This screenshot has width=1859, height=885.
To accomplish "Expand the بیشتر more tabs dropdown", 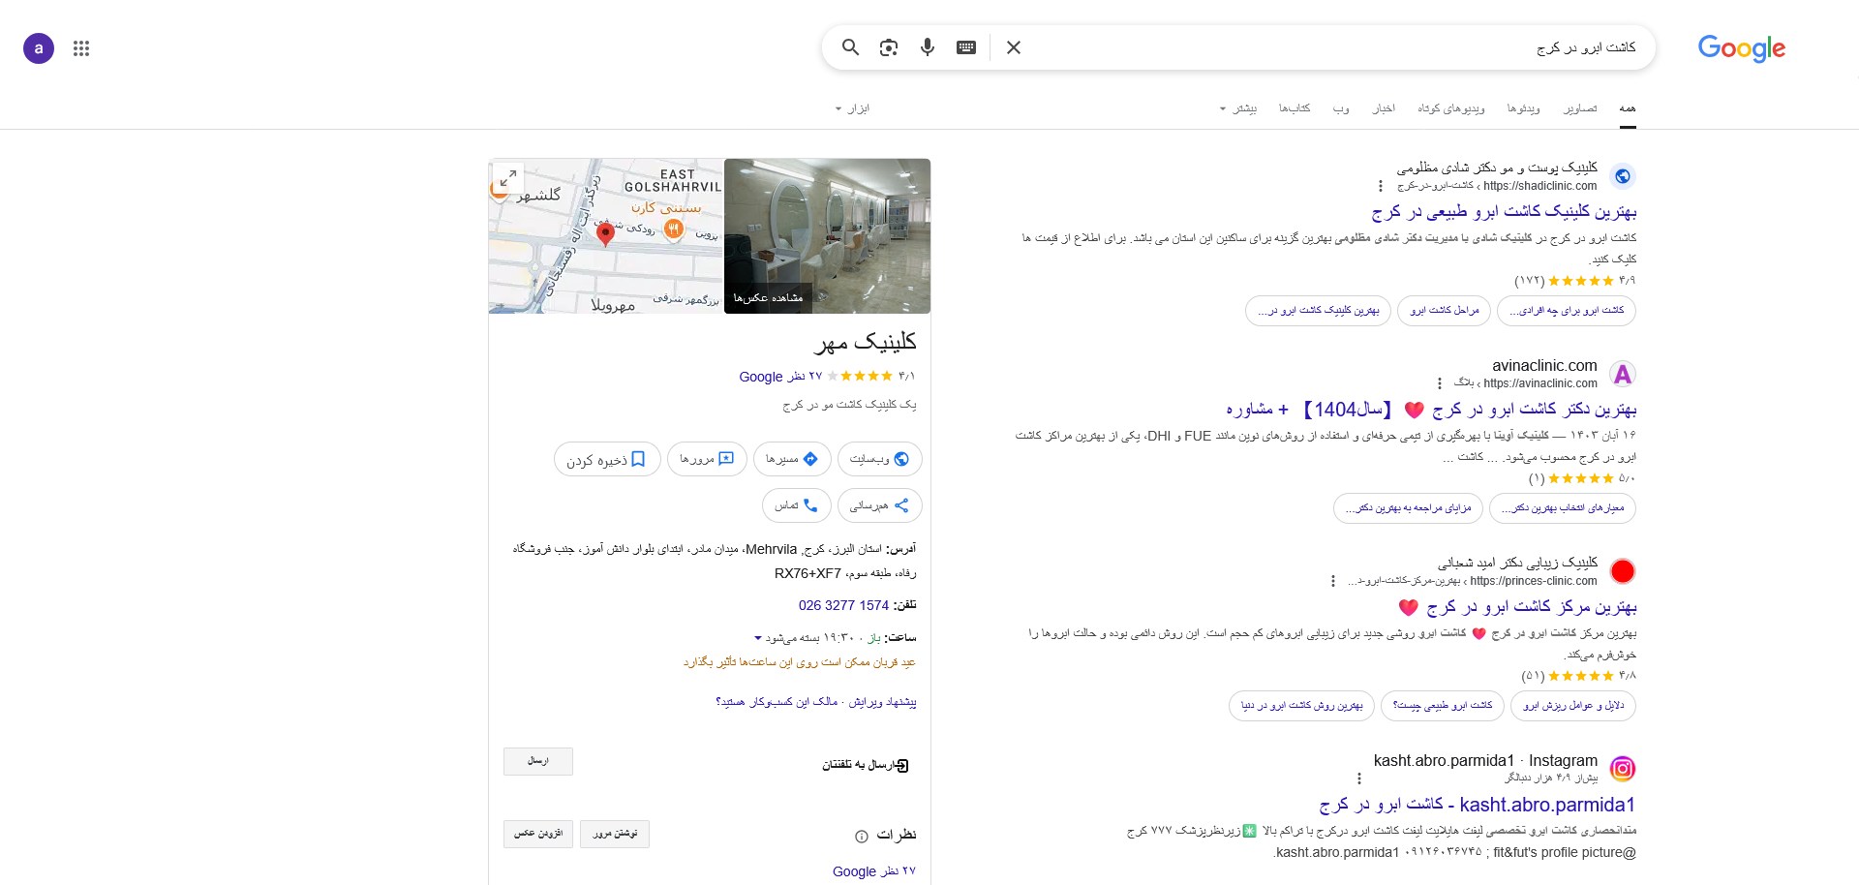I will (1237, 108).
